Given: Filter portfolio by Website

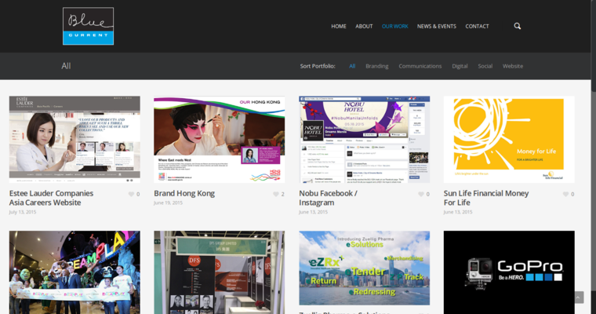Looking at the screenshot, I should tap(513, 66).
